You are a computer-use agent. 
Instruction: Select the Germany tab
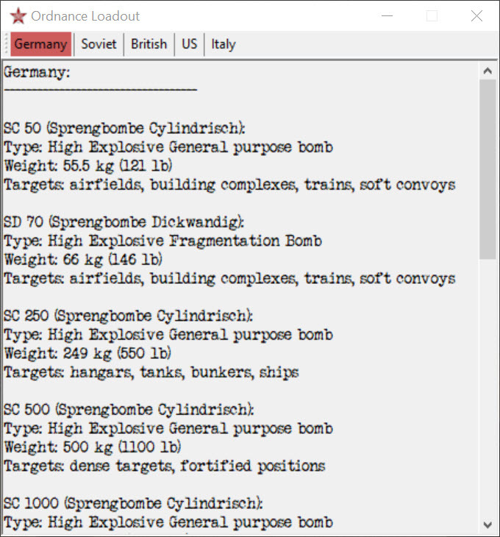pos(40,44)
